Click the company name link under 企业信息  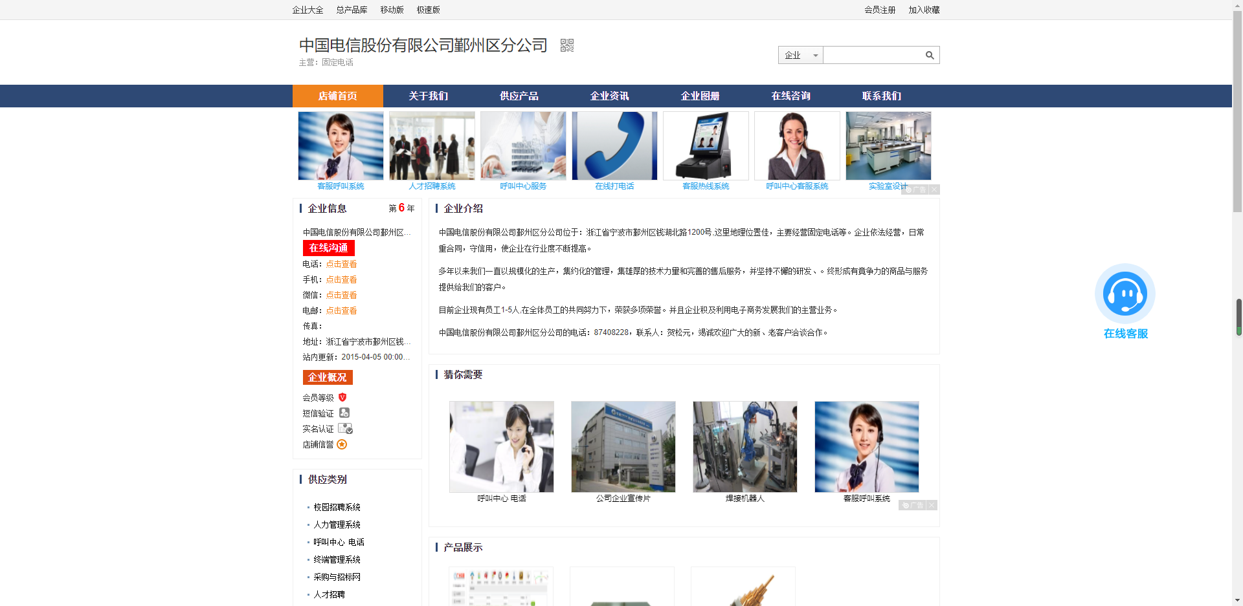click(x=357, y=232)
